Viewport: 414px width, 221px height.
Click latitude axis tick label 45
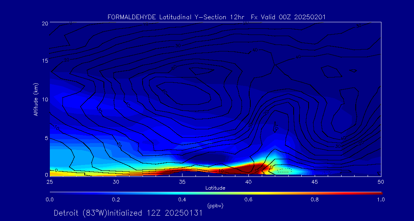click(x=315, y=182)
